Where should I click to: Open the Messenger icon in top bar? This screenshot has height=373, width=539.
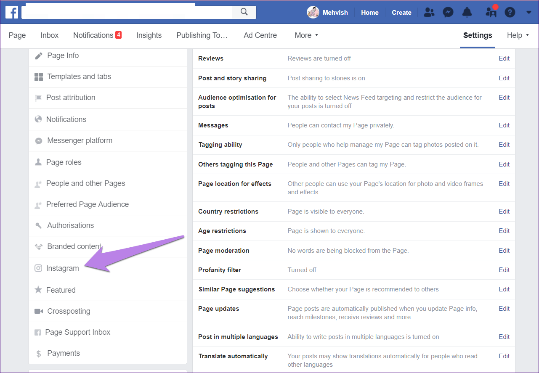(448, 13)
